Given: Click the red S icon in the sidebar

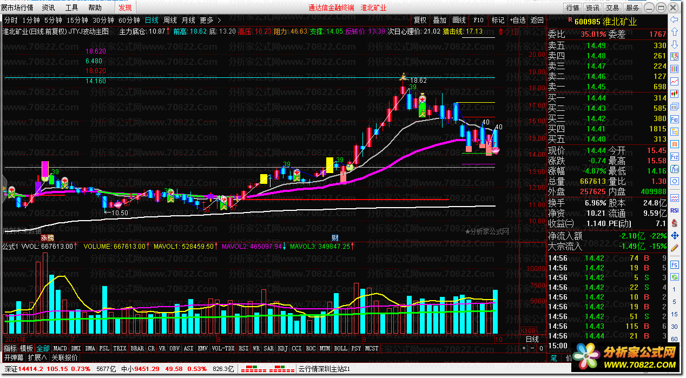Looking at the screenshot, I should pos(674,222).
